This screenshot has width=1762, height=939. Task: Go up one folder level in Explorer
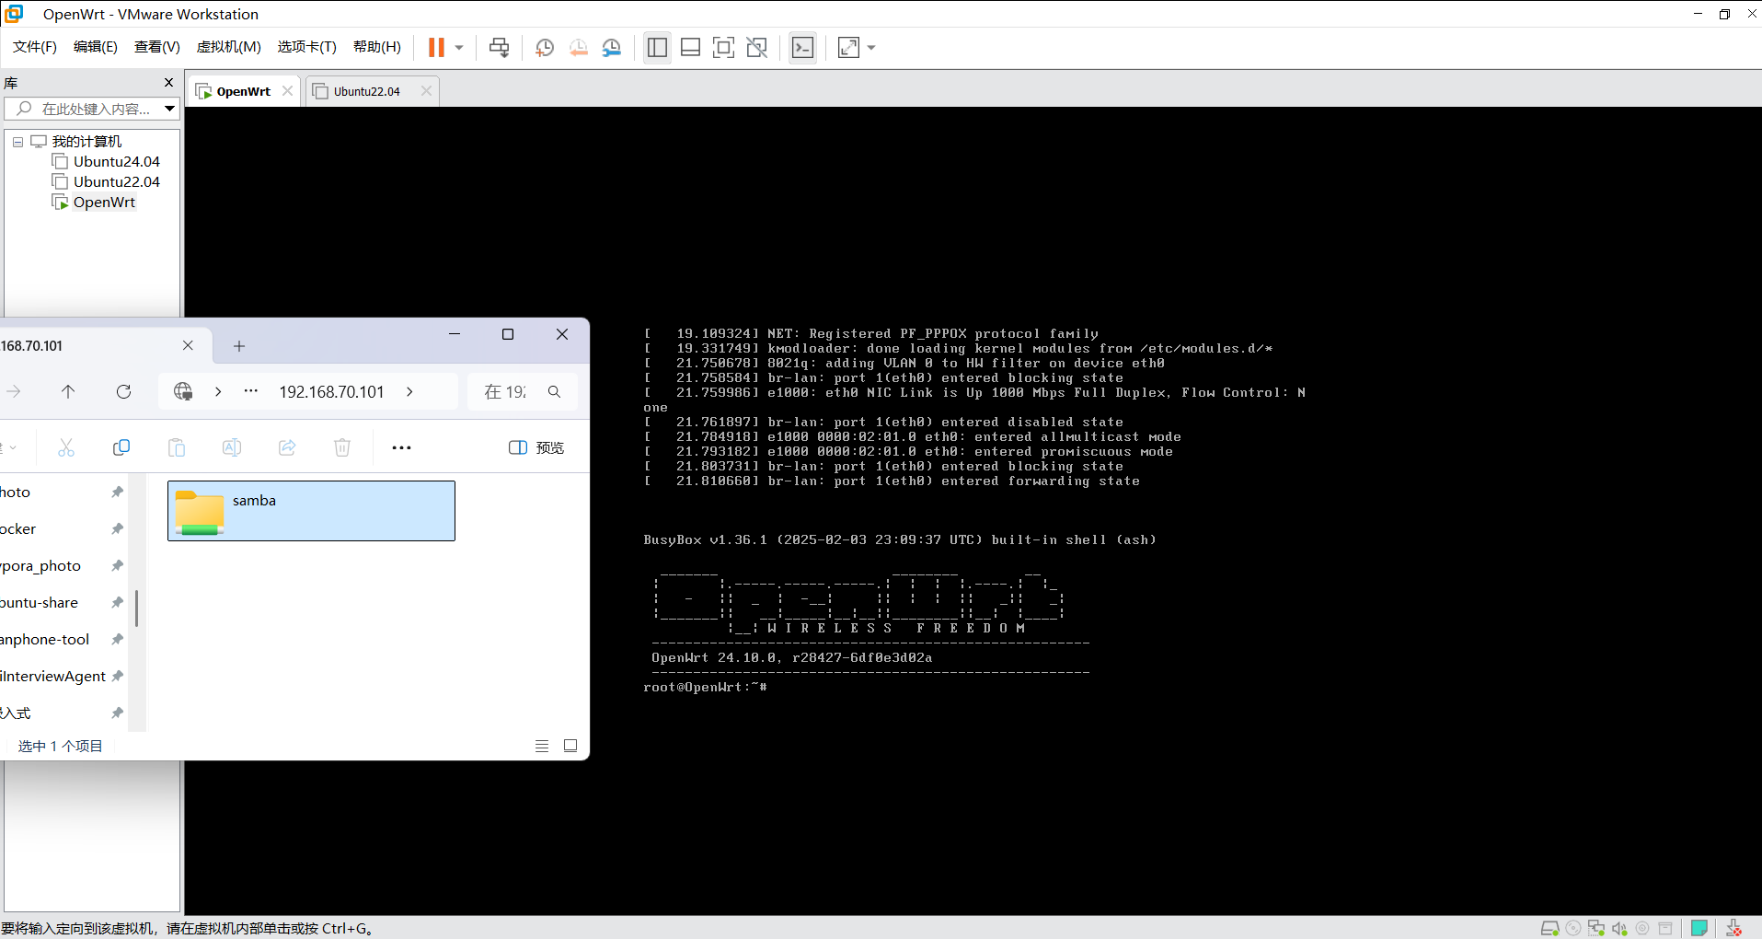coord(68,392)
